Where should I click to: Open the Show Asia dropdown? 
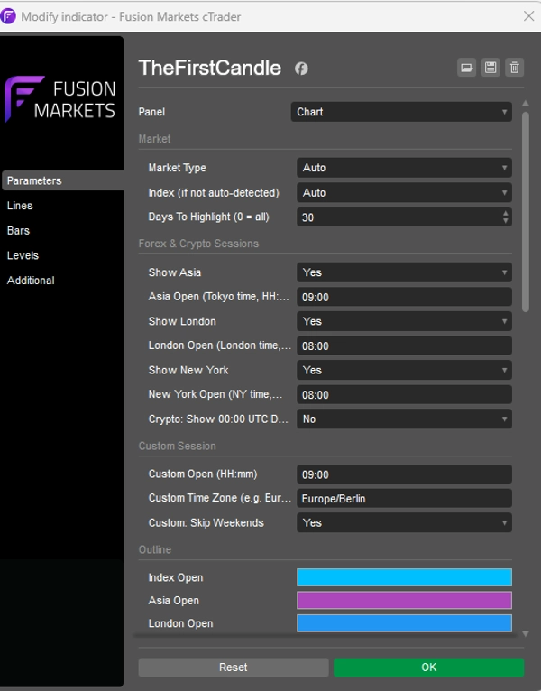pyautogui.click(x=405, y=272)
